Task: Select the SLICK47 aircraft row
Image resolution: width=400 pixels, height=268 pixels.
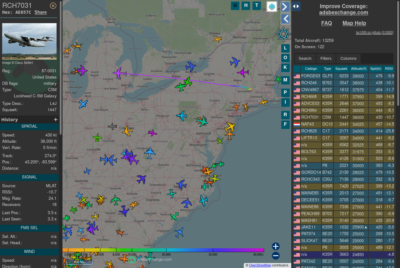Action: point(344,241)
